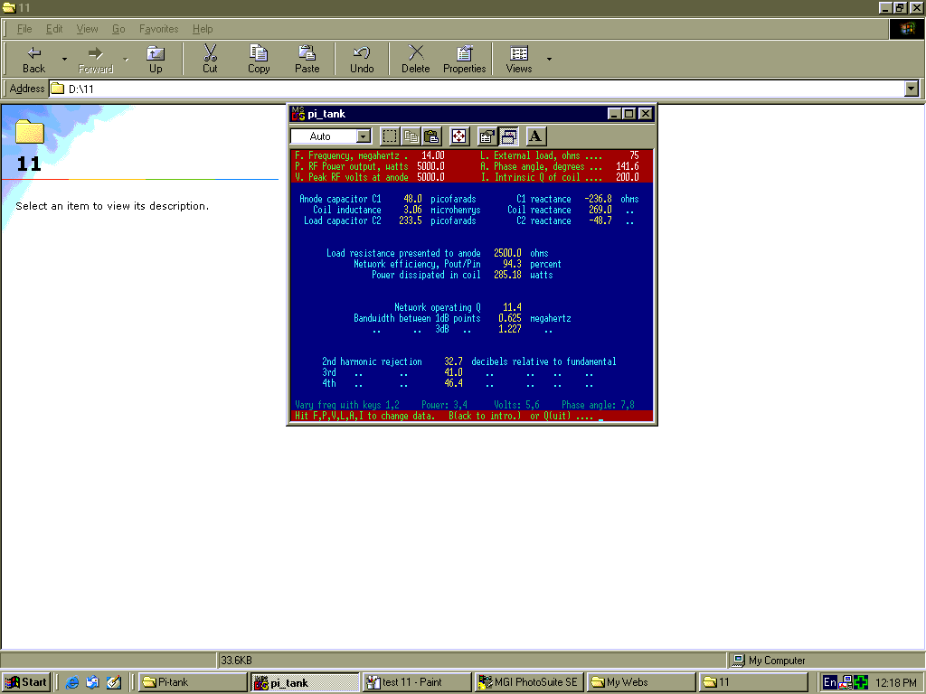The width and height of the screenshot is (926, 694).
Task: Click Font button (A) in pi_tank toolbar
Action: pyautogui.click(x=535, y=136)
